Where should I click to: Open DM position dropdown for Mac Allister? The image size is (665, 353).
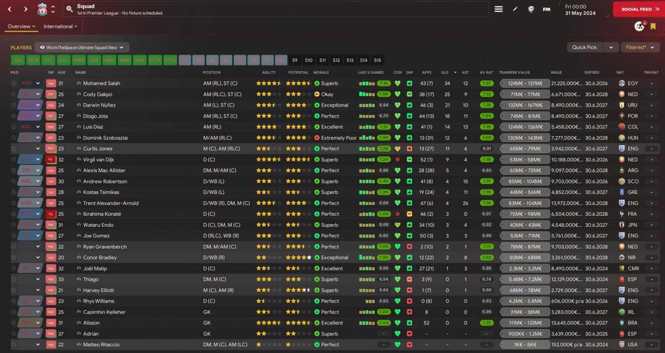click(x=30, y=171)
